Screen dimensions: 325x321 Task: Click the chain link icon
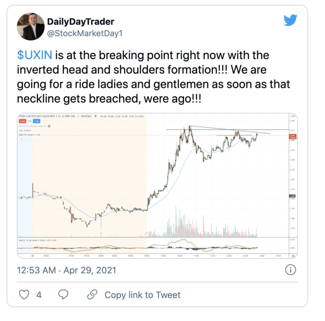pos(92,294)
